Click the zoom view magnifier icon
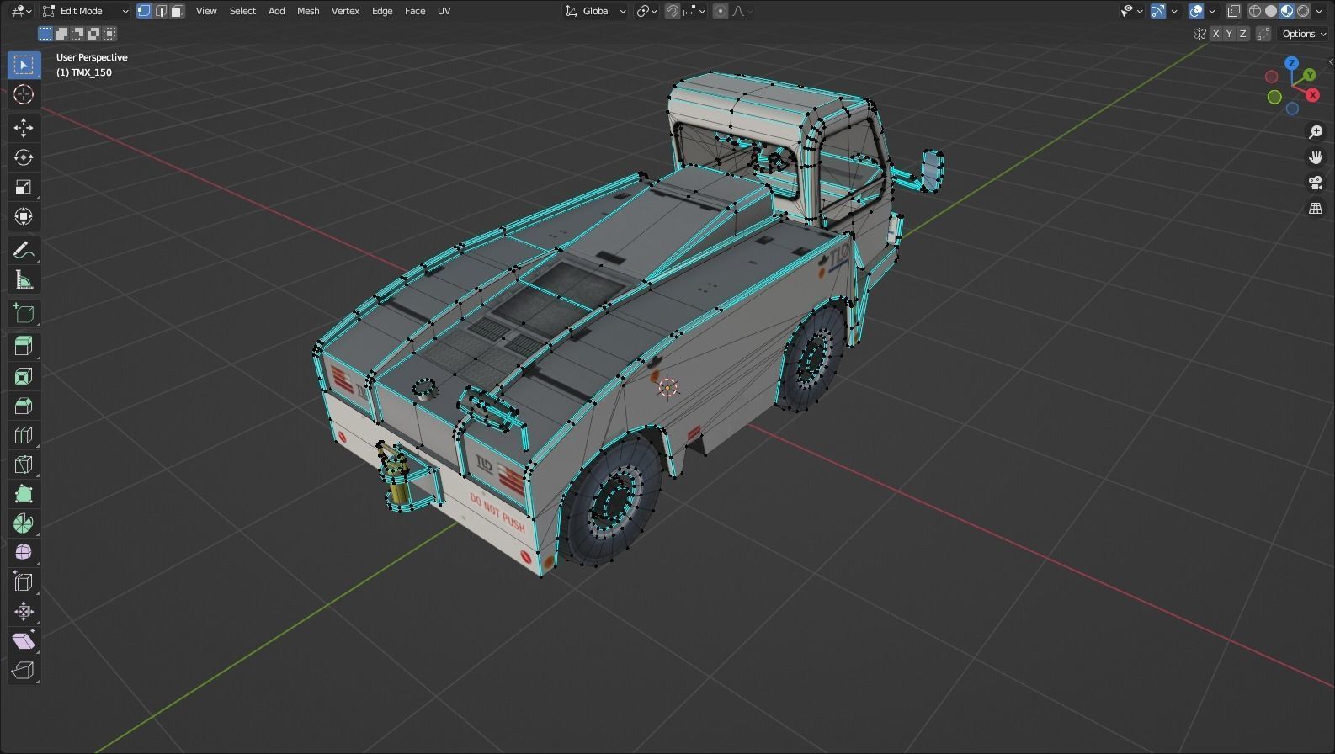This screenshot has width=1335, height=754. point(1316,132)
